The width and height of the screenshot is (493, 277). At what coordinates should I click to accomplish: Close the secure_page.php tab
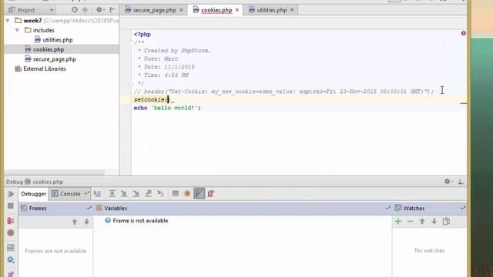(181, 10)
